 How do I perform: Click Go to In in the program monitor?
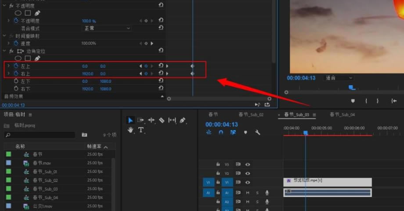pos(394,101)
